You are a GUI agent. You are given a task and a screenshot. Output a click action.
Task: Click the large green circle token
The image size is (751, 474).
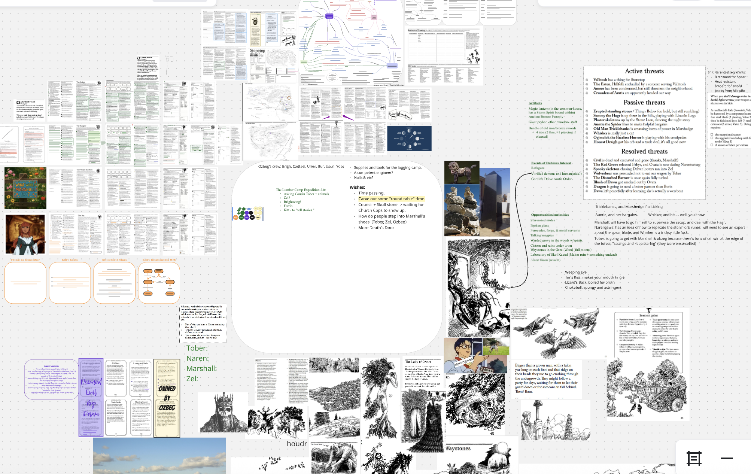click(241, 218)
